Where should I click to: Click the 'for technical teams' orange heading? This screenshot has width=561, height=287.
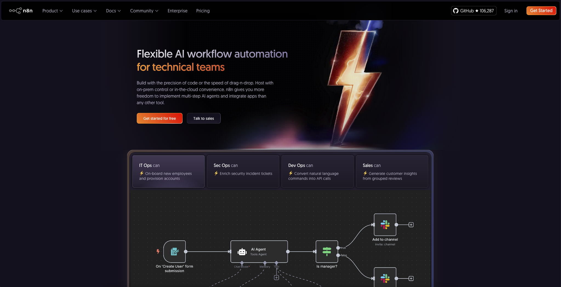click(181, 67)
